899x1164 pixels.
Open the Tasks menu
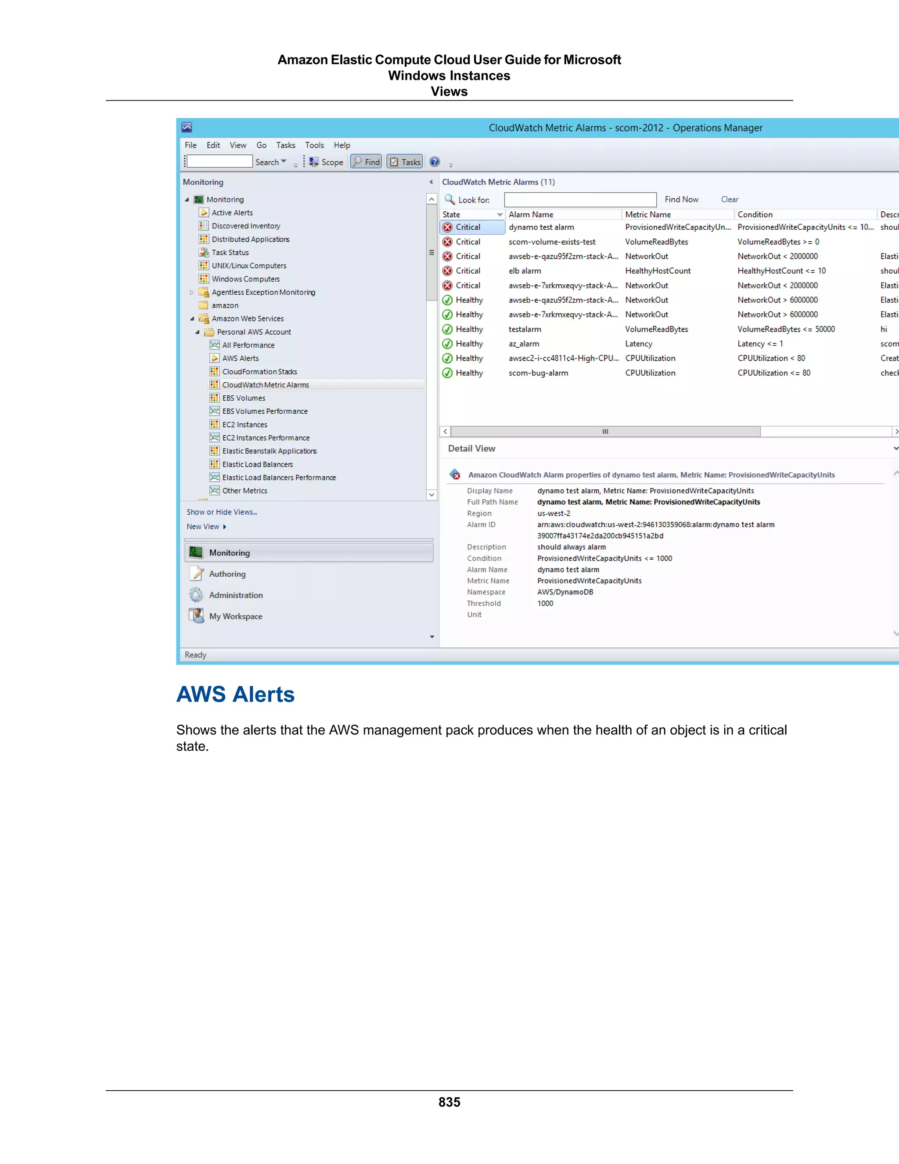(285, 145)
